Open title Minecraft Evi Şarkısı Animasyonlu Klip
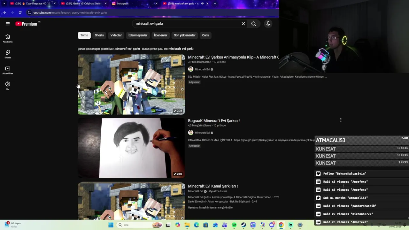 click(x=233, y=57)
